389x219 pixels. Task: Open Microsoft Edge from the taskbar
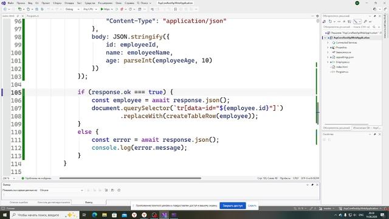(x=95, y=215)
